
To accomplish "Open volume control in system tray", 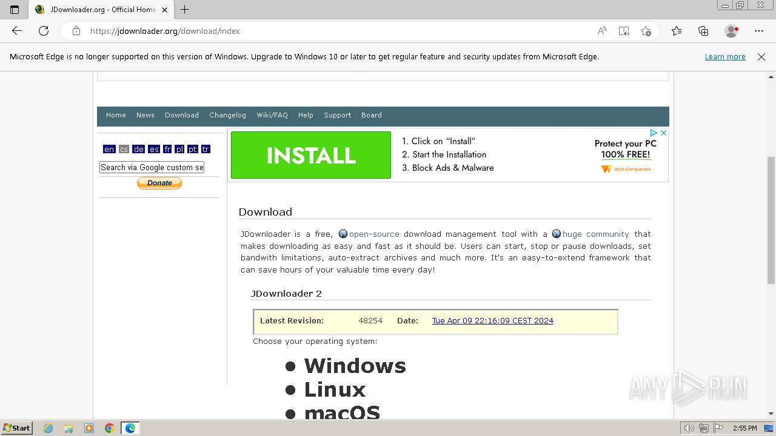I will pyautogui.click(x=689, y=428).
